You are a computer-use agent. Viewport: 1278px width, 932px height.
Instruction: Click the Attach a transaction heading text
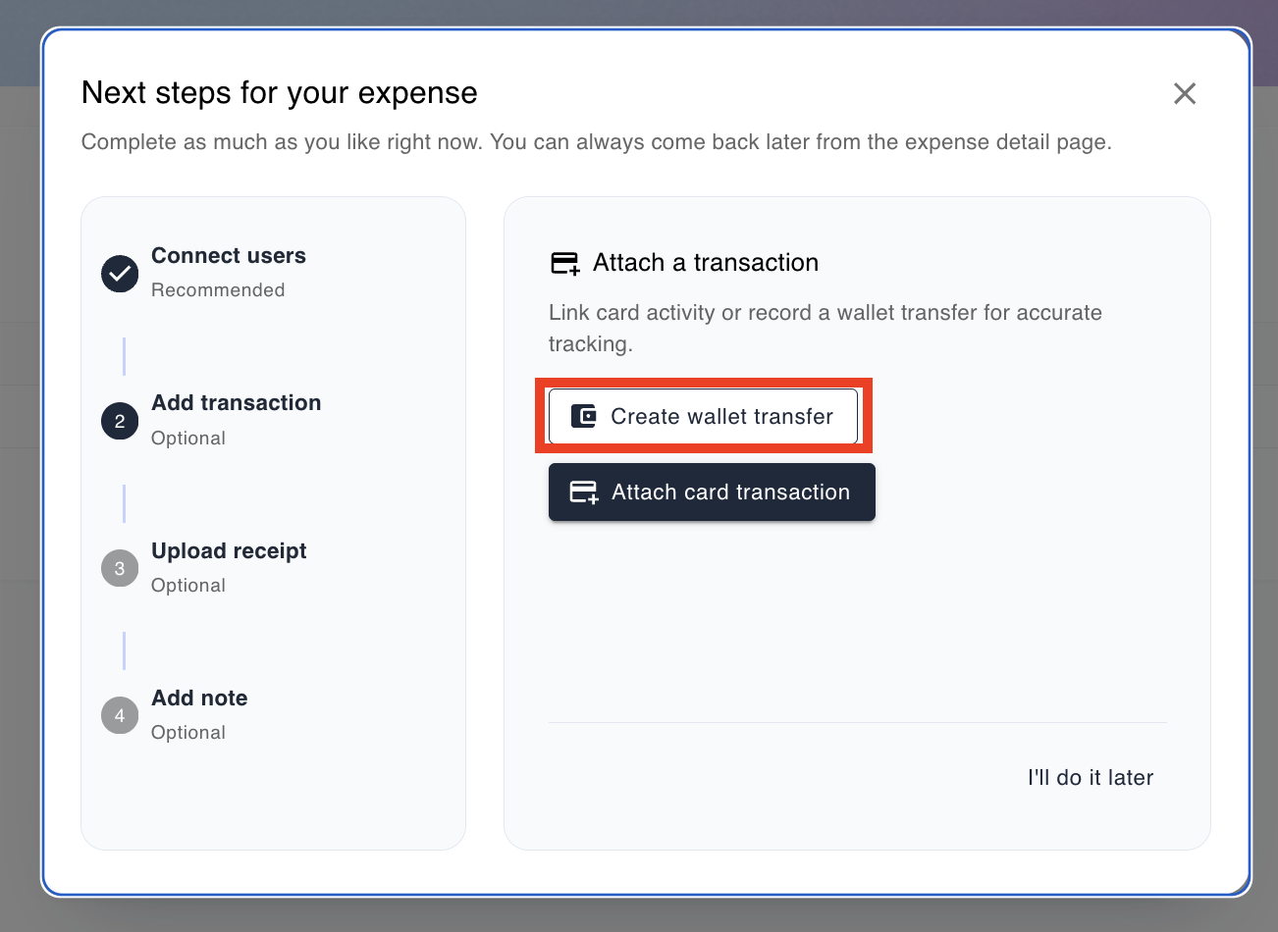[x=705, y=263]
